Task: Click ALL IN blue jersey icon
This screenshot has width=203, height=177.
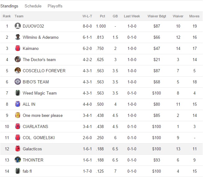Action: 18,104
